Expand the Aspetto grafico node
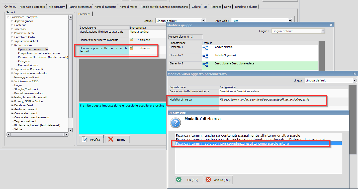The width and height of the screenshot is (358, 189). click(12, 21)
